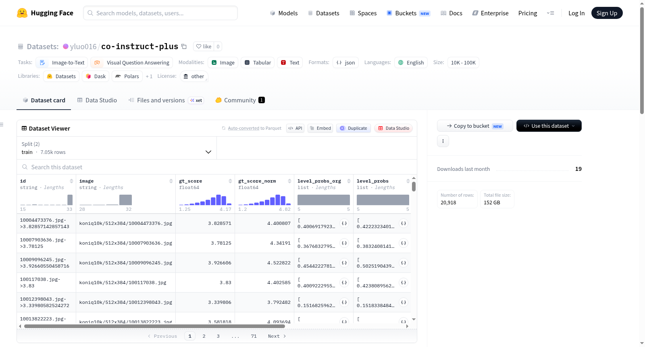645x347 pixels.
Task: Show the additional libraries via +1
Action: (x=149, y=76)
